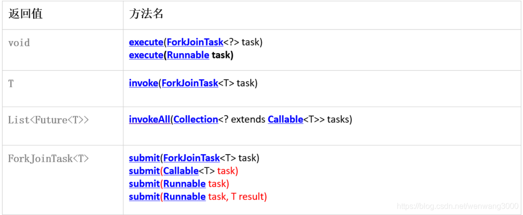Image resolution: width=523 pixels, height=215 pixels.
Task: Click the 方法名 column header
Action: point(146,14)
